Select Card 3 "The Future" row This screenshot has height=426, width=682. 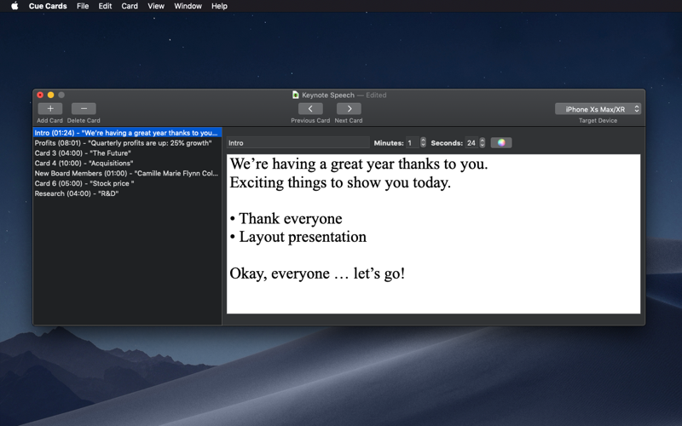[127, 153]
